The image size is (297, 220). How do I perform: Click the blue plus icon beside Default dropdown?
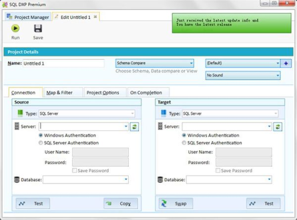coord(286,63)
